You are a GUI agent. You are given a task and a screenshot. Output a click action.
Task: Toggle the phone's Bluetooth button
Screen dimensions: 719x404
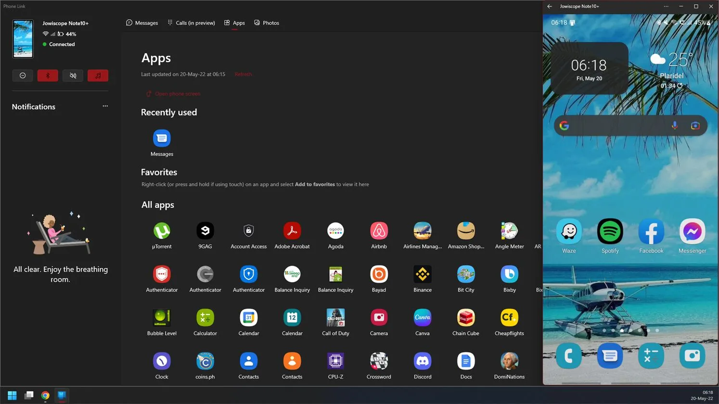pos(48,76)
